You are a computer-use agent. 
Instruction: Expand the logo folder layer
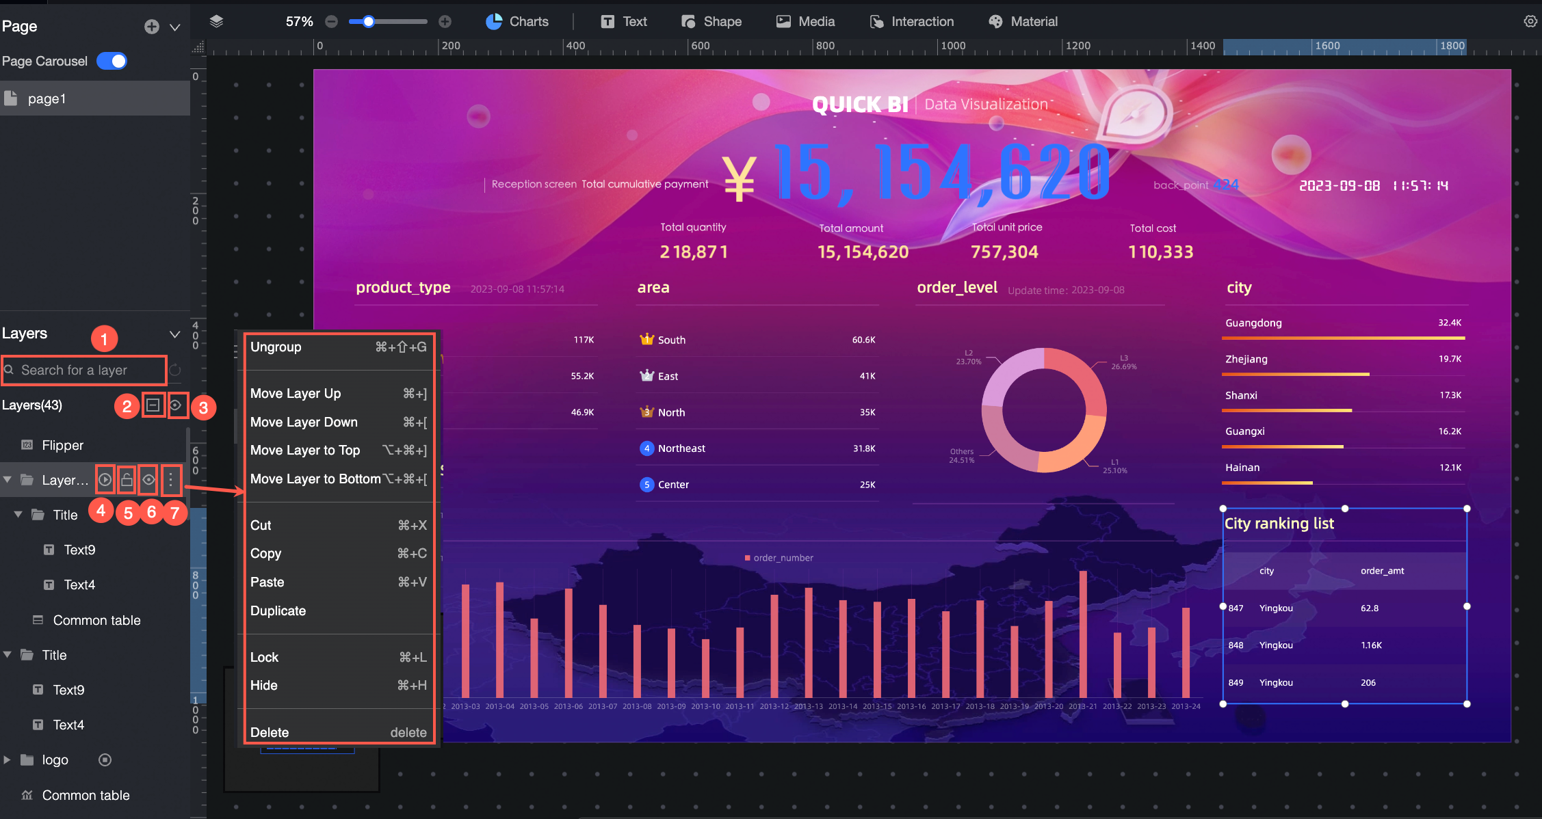point(7,760)
